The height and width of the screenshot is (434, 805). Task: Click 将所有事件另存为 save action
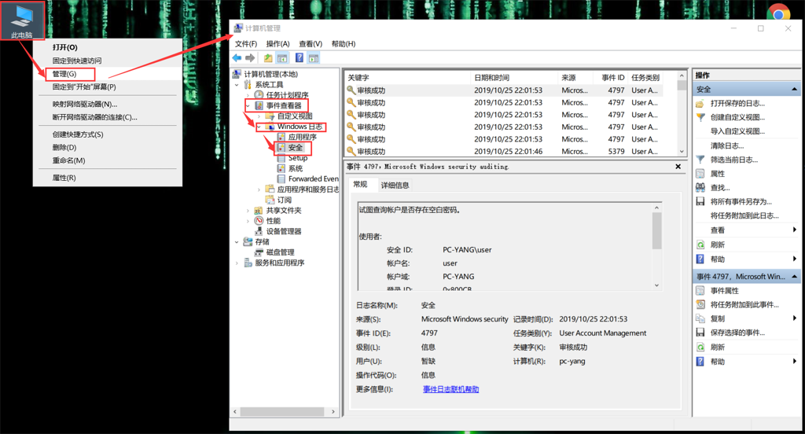tap(741, 201)
